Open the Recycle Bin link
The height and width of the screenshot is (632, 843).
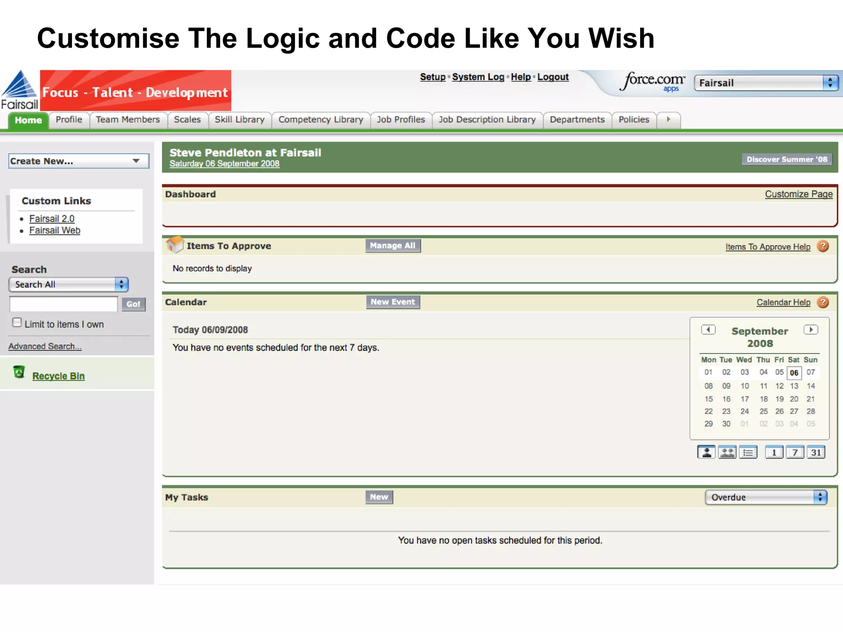pyautogui.click(x=58, y=376)
